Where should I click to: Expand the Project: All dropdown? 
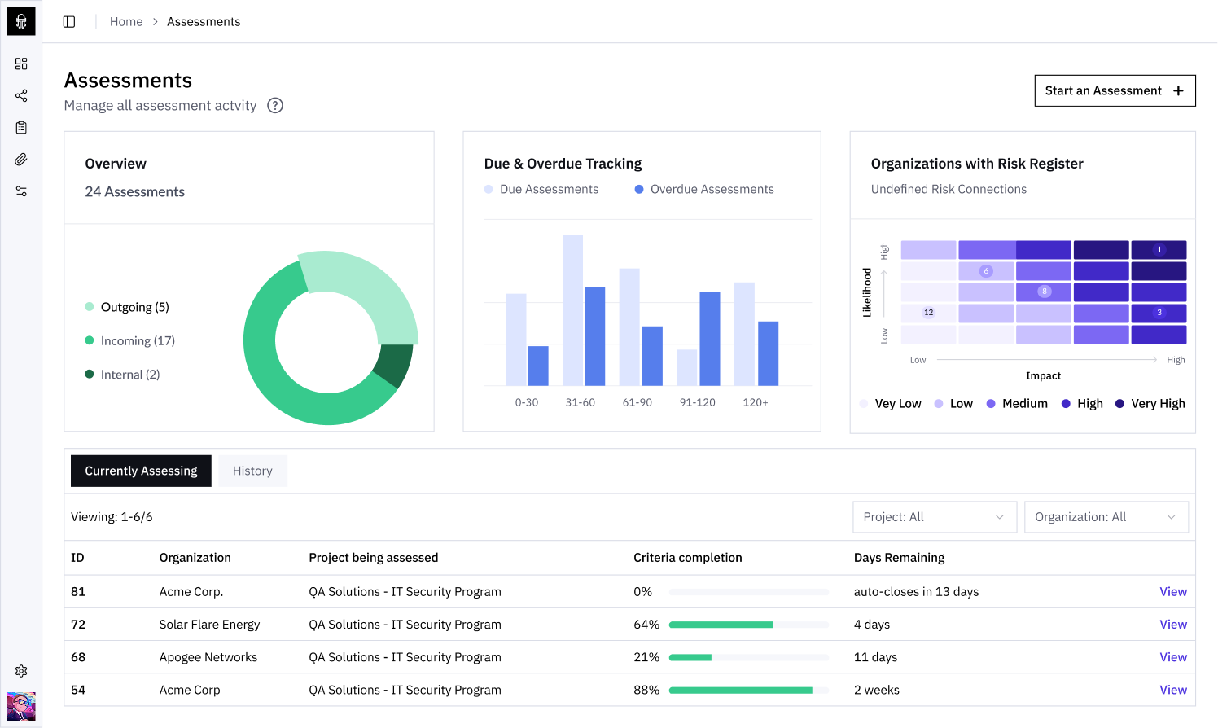click(x=934, y=517)
